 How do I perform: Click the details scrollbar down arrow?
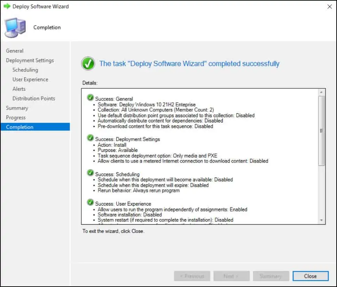pos(321,220)
